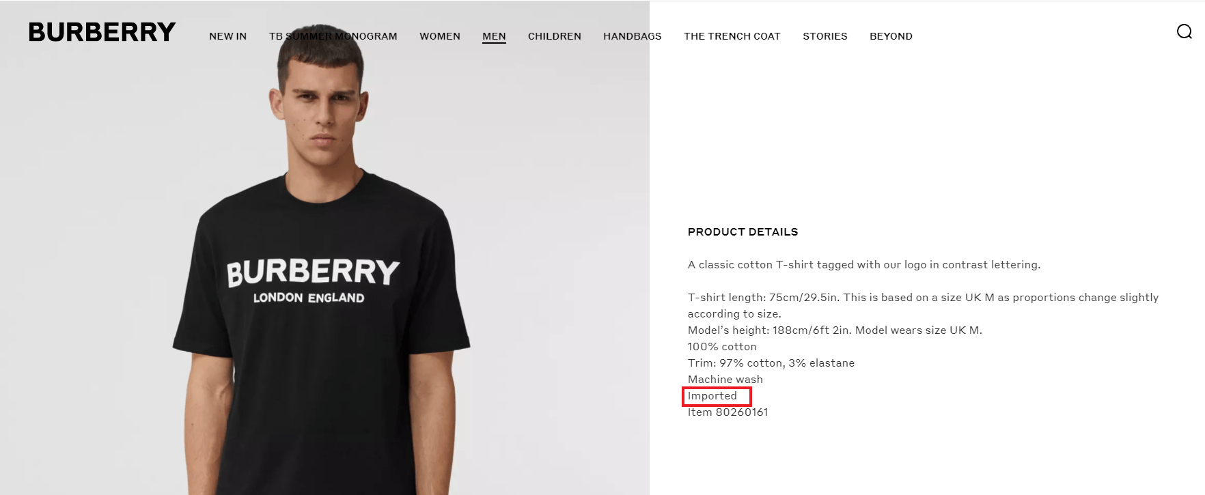Open the MEN menu item
This screenshot has width=1205, height=495.
494,36
